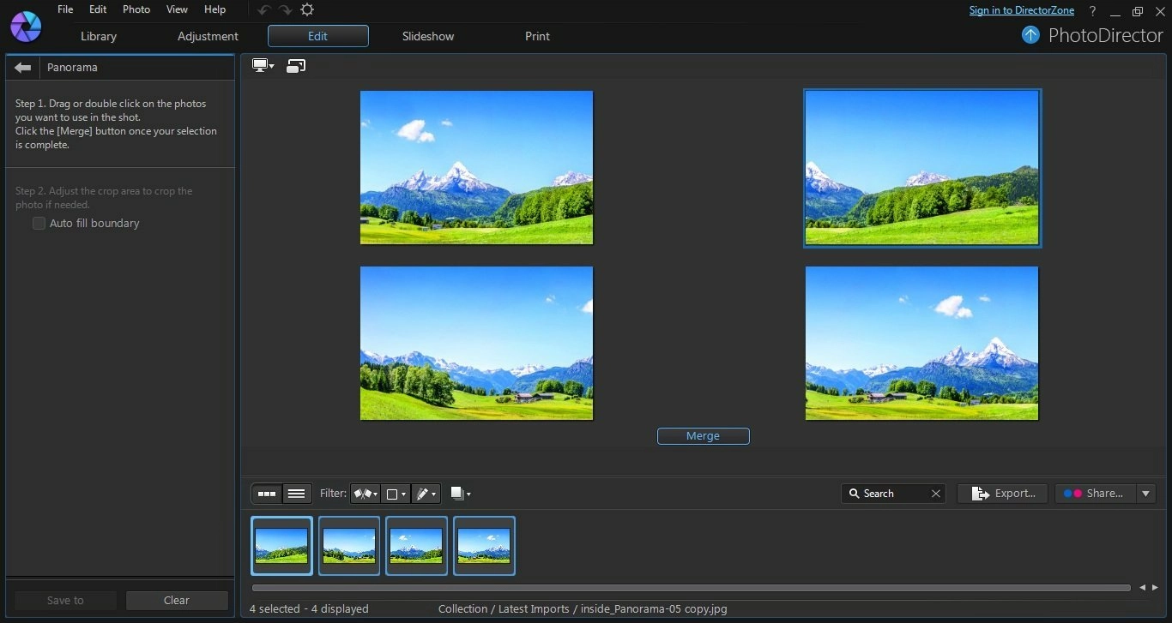Enable the Auto fill boundary checkbox
This screenshot has height=623, width=1172.
pos(39,224)
